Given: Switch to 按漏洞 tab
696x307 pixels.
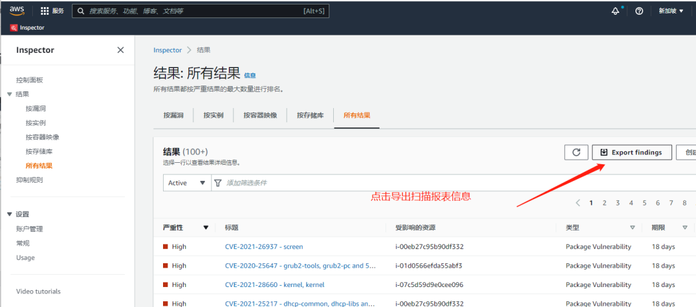Looking at the screenshot, I should [x=173, y=115].
